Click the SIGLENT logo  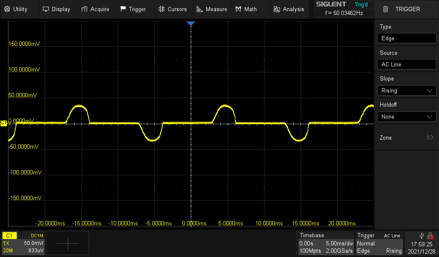point(331,4)
